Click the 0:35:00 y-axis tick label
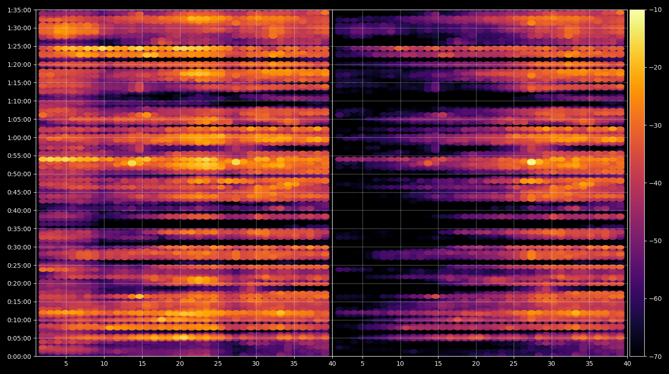 coord(19,229)
